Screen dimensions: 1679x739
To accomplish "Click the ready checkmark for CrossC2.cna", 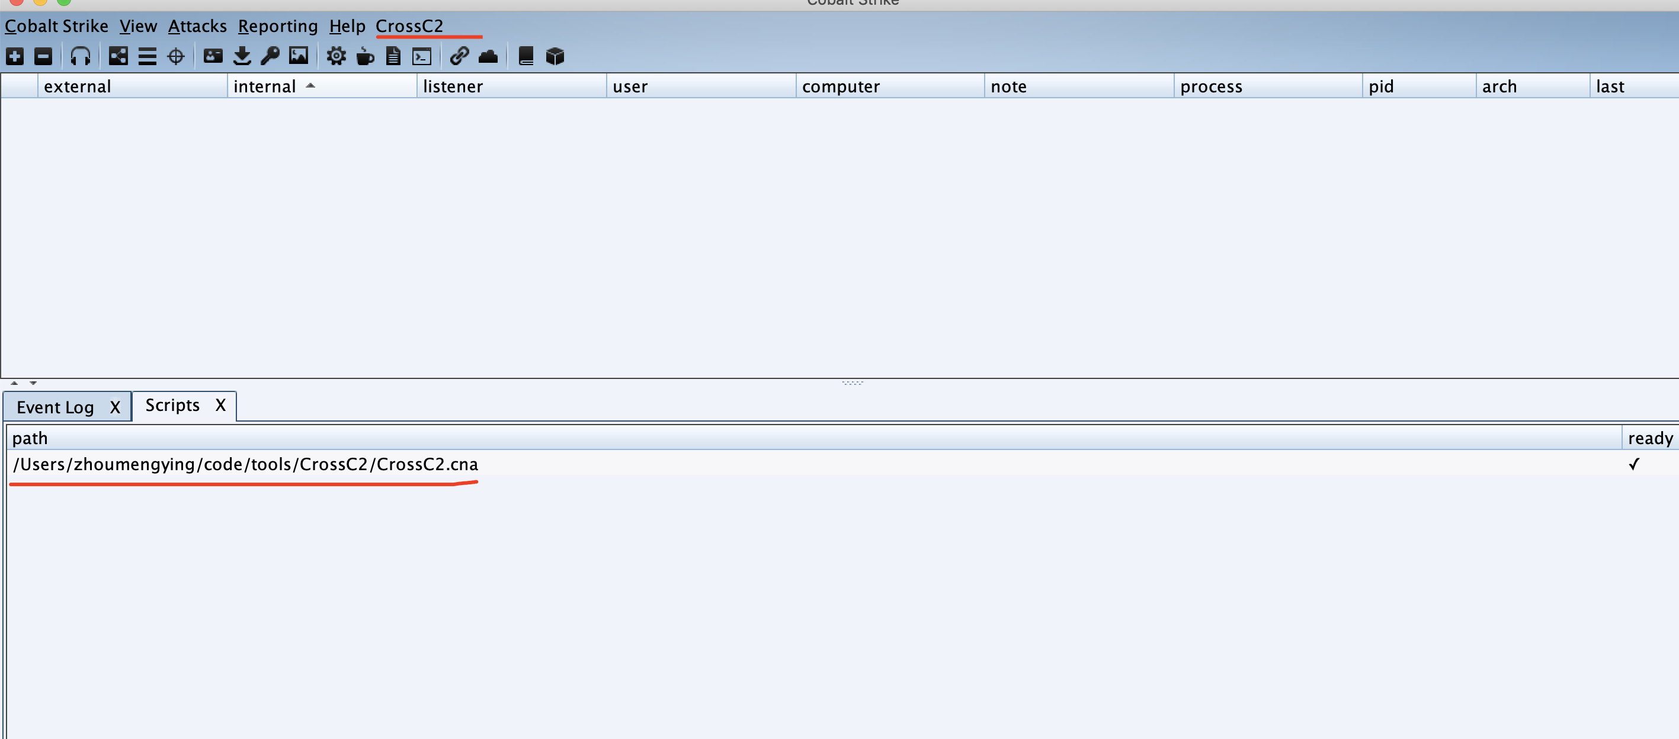I will pos(1633,464).
